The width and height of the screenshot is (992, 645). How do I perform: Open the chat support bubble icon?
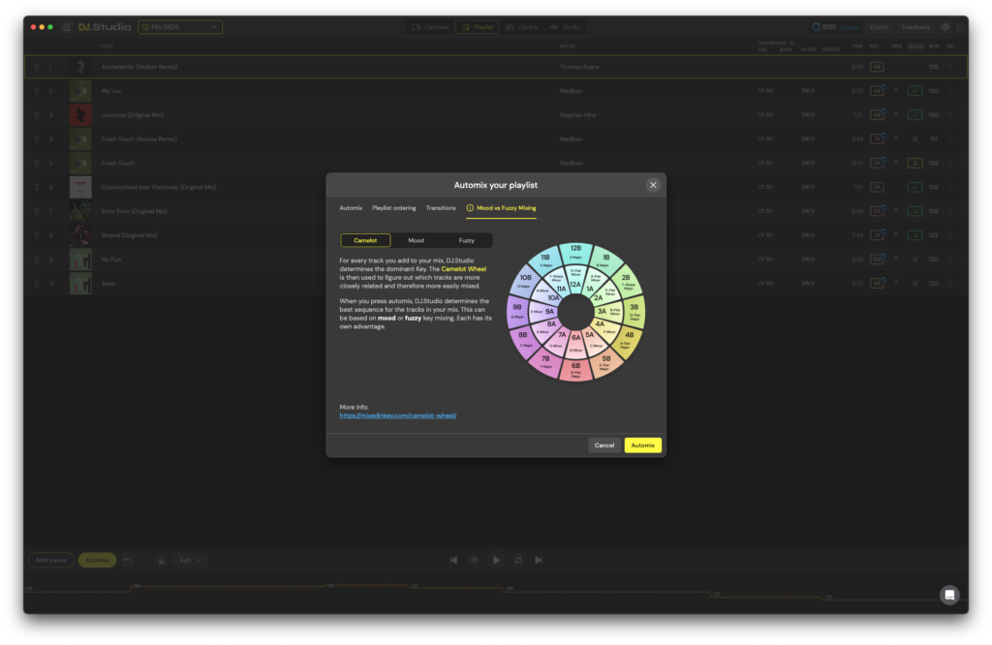949,595
